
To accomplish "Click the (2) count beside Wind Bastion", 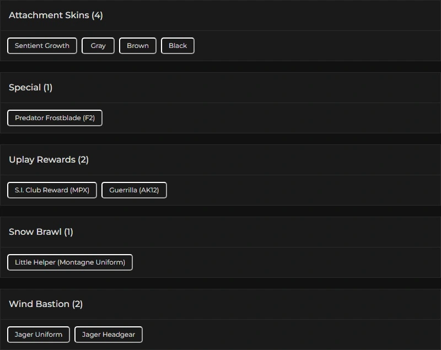I will (x=77, y=304).
